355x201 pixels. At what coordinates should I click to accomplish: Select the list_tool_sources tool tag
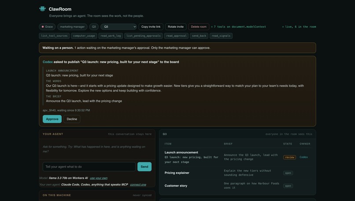click(x=54, y=36)
